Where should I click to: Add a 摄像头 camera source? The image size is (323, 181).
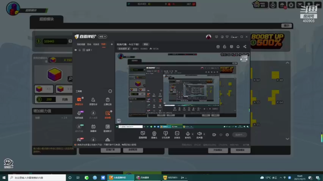pos(154,135)
